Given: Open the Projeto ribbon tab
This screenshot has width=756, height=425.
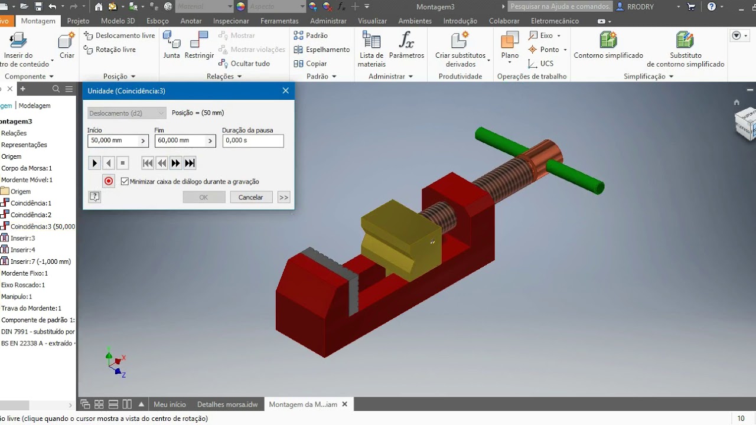Looking at the screenshot, I should (78, 21).
